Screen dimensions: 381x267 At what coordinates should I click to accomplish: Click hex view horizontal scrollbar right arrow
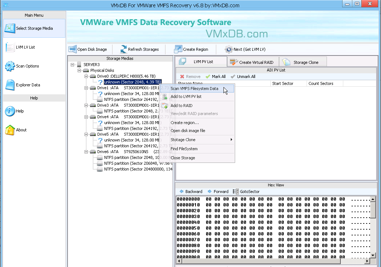[367, 261]
